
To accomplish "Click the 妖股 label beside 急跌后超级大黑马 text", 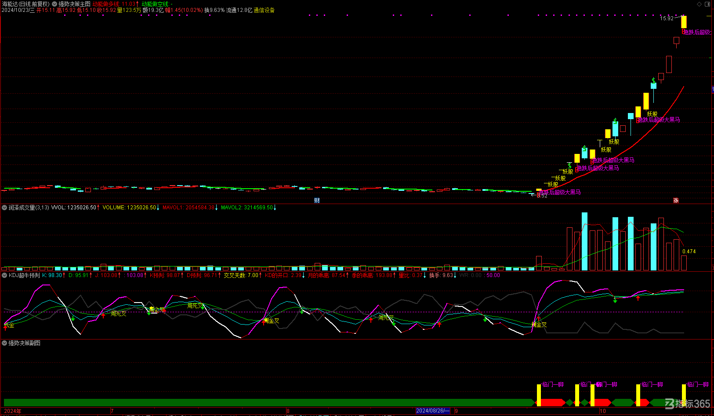I will (x=652, y=114).
